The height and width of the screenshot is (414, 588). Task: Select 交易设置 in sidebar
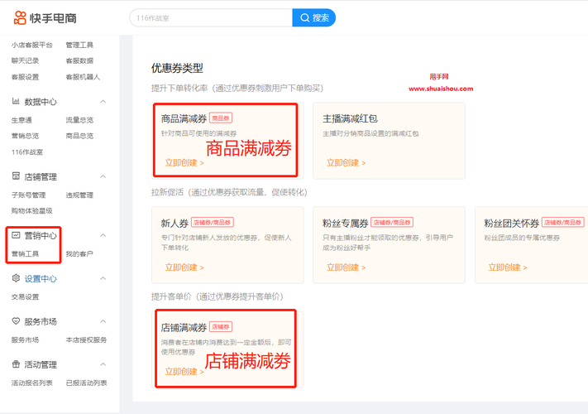25,297
